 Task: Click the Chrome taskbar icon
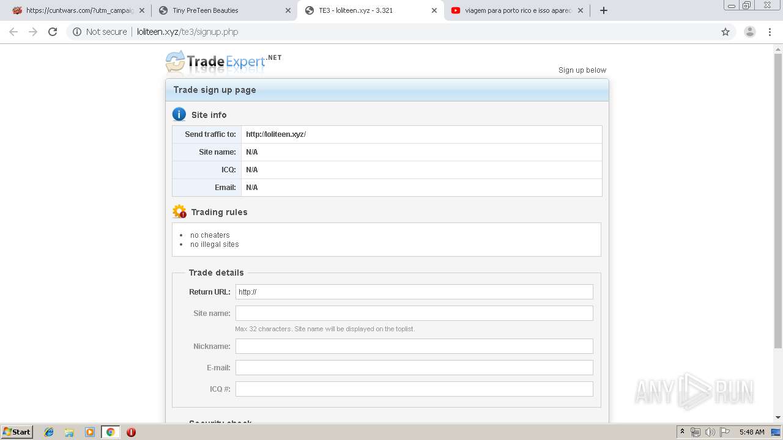coord(110,432)
